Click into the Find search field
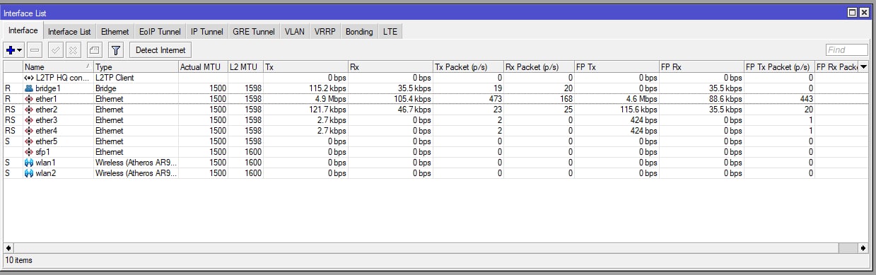This screenshot has width=876, height=275. click(846, 50)
